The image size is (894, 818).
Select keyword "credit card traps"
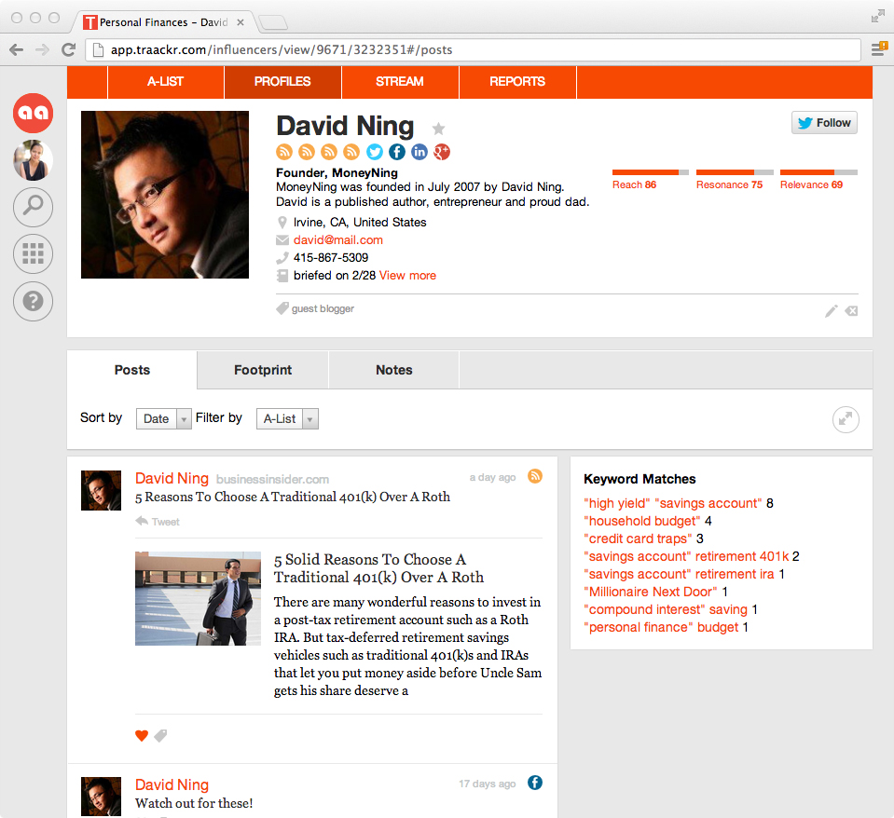point(638,539)
